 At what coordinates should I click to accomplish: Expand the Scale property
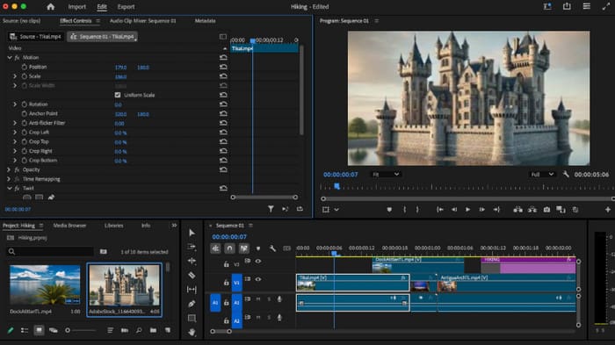15,76
